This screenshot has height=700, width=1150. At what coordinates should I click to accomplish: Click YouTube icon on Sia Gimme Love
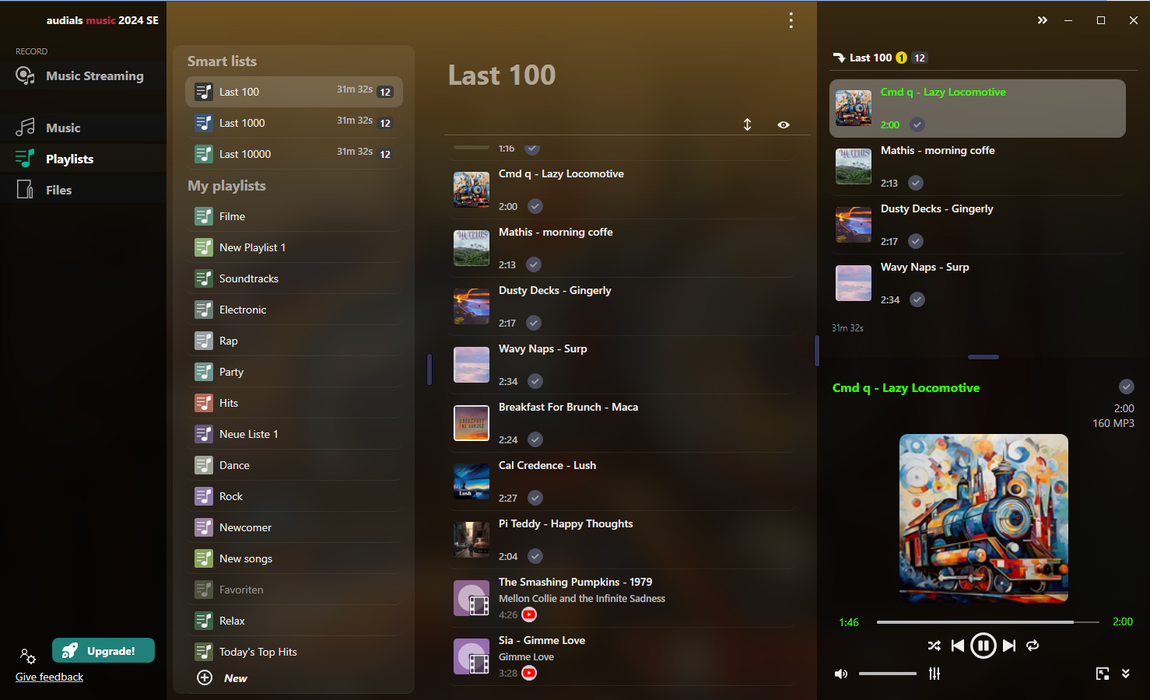click(529, 673)
